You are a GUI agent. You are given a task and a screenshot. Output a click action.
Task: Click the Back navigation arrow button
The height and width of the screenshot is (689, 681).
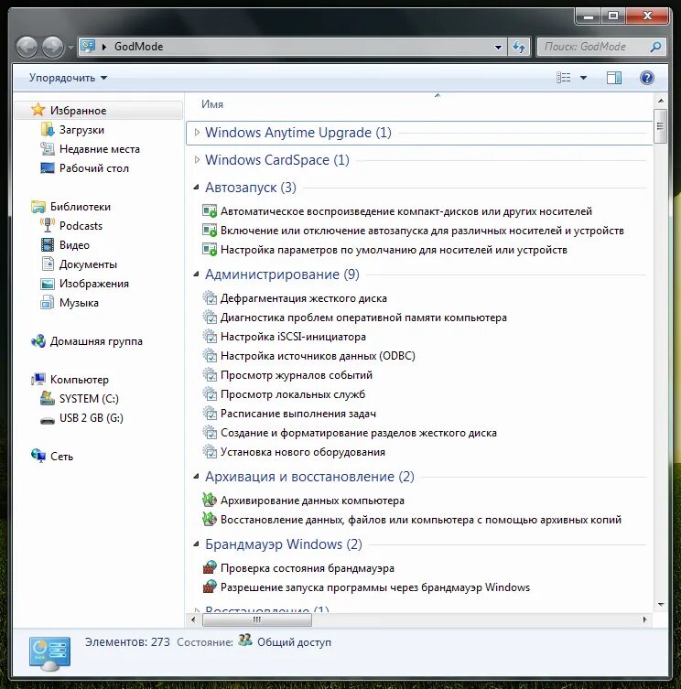[x=27, y=46]
